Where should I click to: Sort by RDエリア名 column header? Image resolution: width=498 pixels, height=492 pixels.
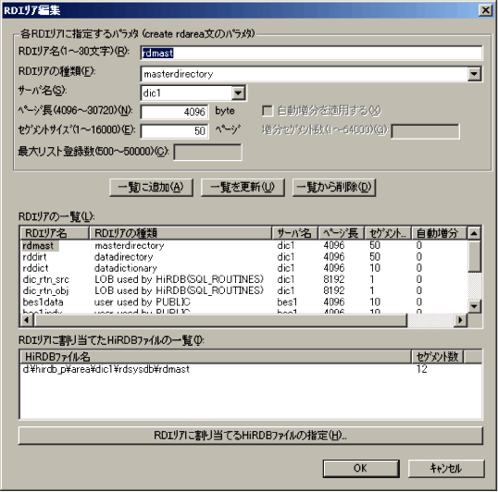[x=55, y=233]
